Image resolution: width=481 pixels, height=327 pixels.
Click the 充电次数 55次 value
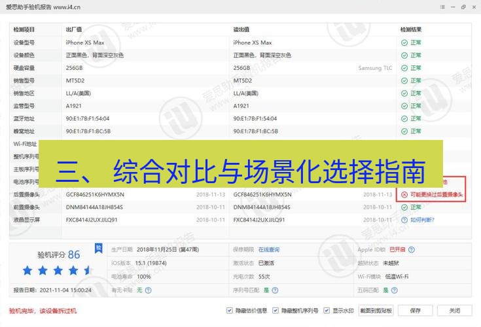click(x=264, y=277)
